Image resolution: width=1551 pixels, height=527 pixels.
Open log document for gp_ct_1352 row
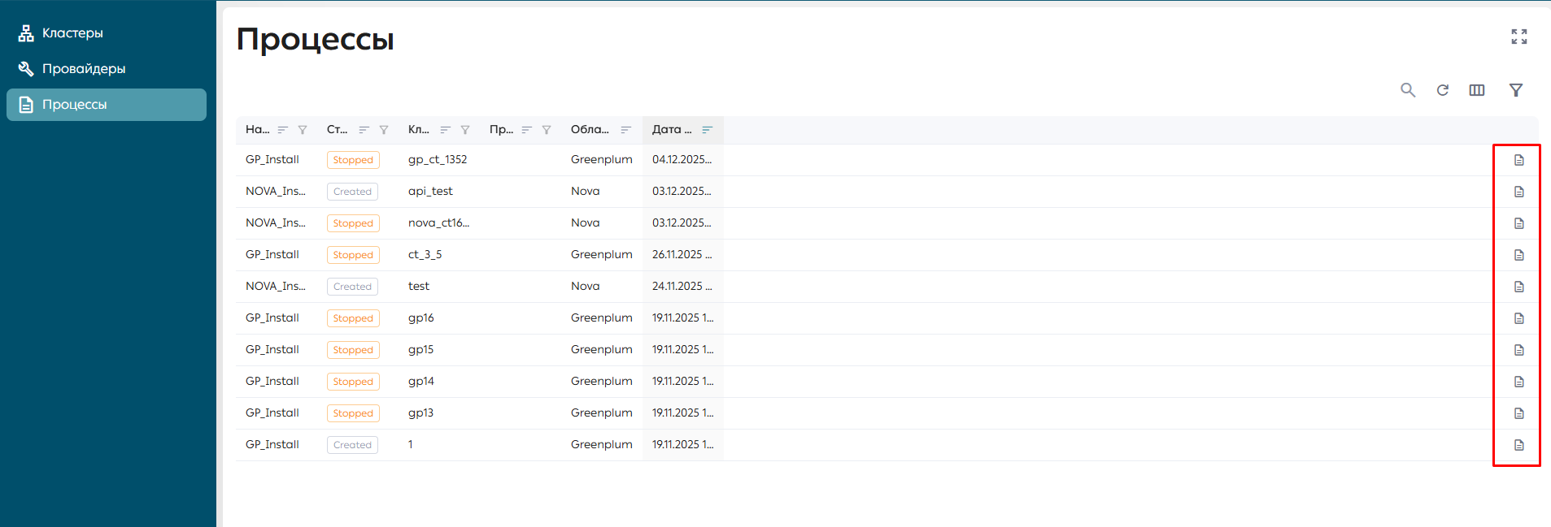[x=1518, y=160]
